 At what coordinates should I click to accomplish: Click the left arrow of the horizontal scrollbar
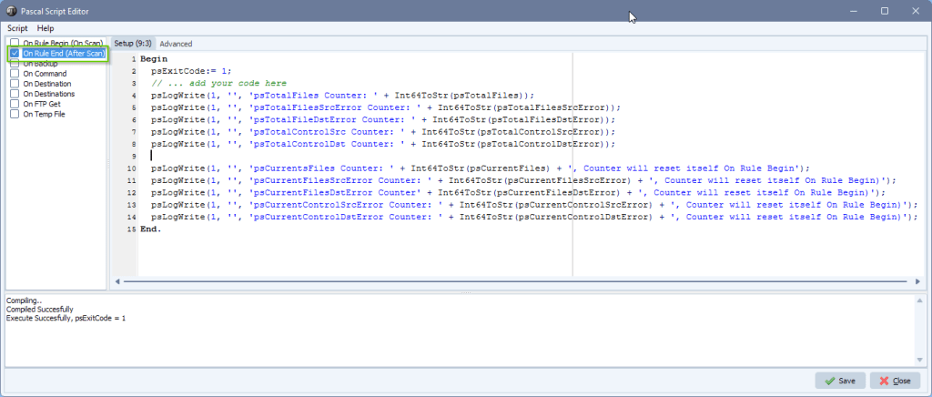click(x=117, y=280)
